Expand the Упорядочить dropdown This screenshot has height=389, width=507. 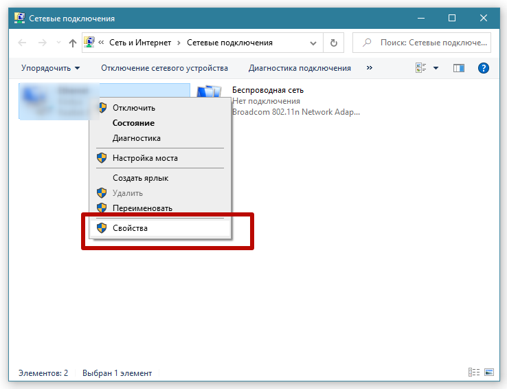(x=50, y=68)
